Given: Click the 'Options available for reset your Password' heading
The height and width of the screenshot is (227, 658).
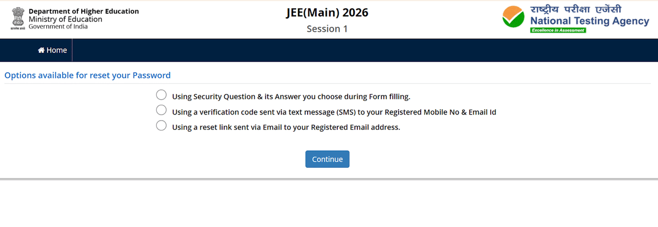Looking at the screenshot, I should [88, 76].
